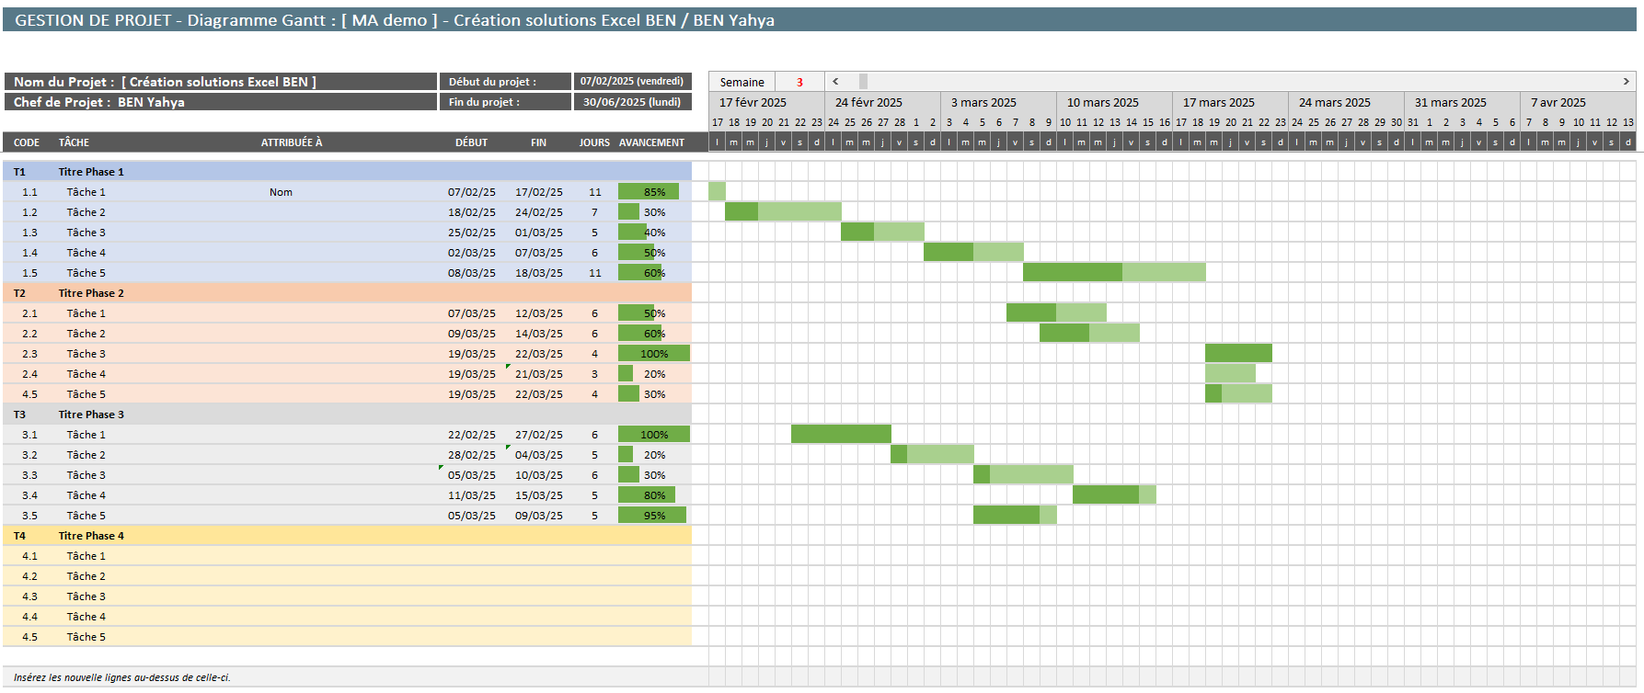This screenshot has height=693, width=1644.
Task: Click the week scrollbar thumb handle
Action: pos(863,82)
